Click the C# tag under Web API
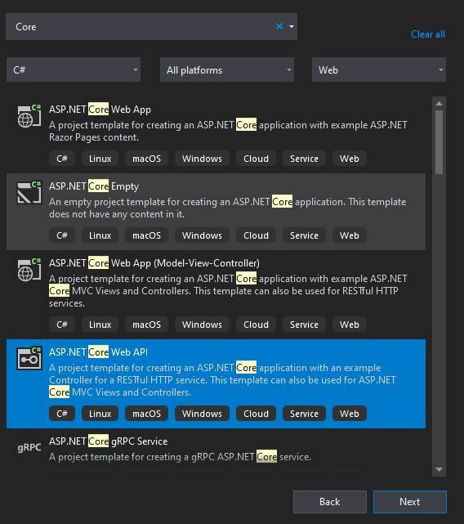Viewport: 464px width, 524px height. pyautogui.click(x=62, y=414)
